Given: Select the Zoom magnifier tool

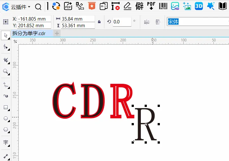Looking at the screenshot, I should pos(6,71).
